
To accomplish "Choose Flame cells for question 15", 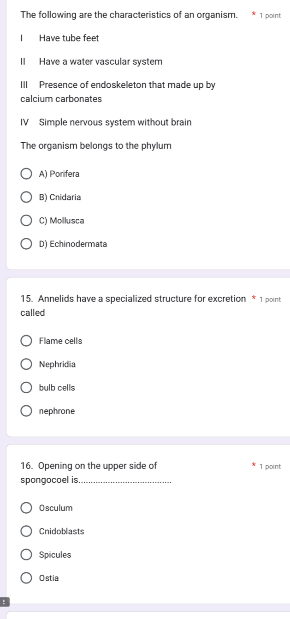I will coord(27,341).
